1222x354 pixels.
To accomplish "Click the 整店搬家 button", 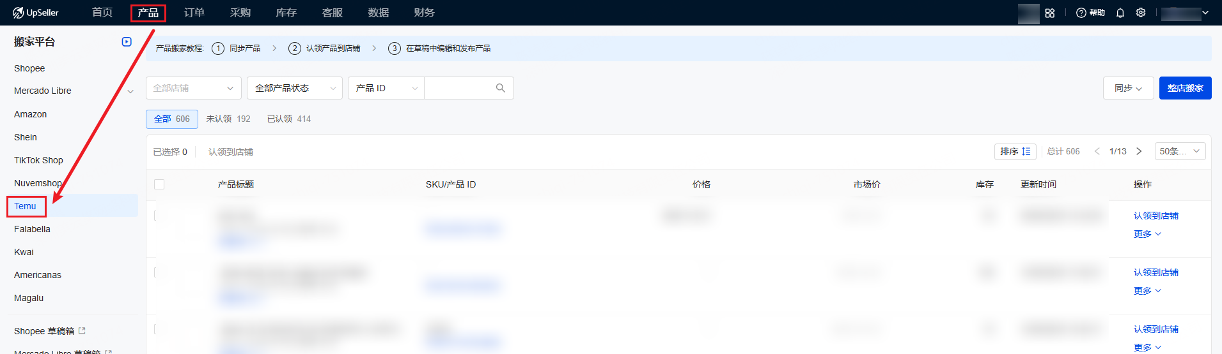I will pos(1186,88).
